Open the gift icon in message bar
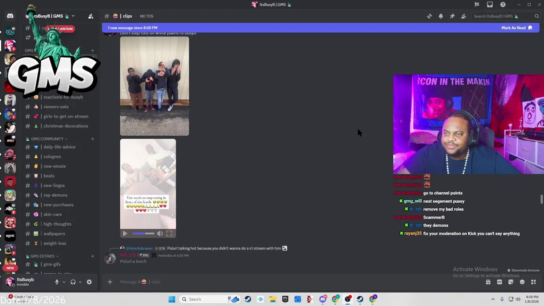Image resolution: width=544 pixels, height=306 pixels. (488, 282)
